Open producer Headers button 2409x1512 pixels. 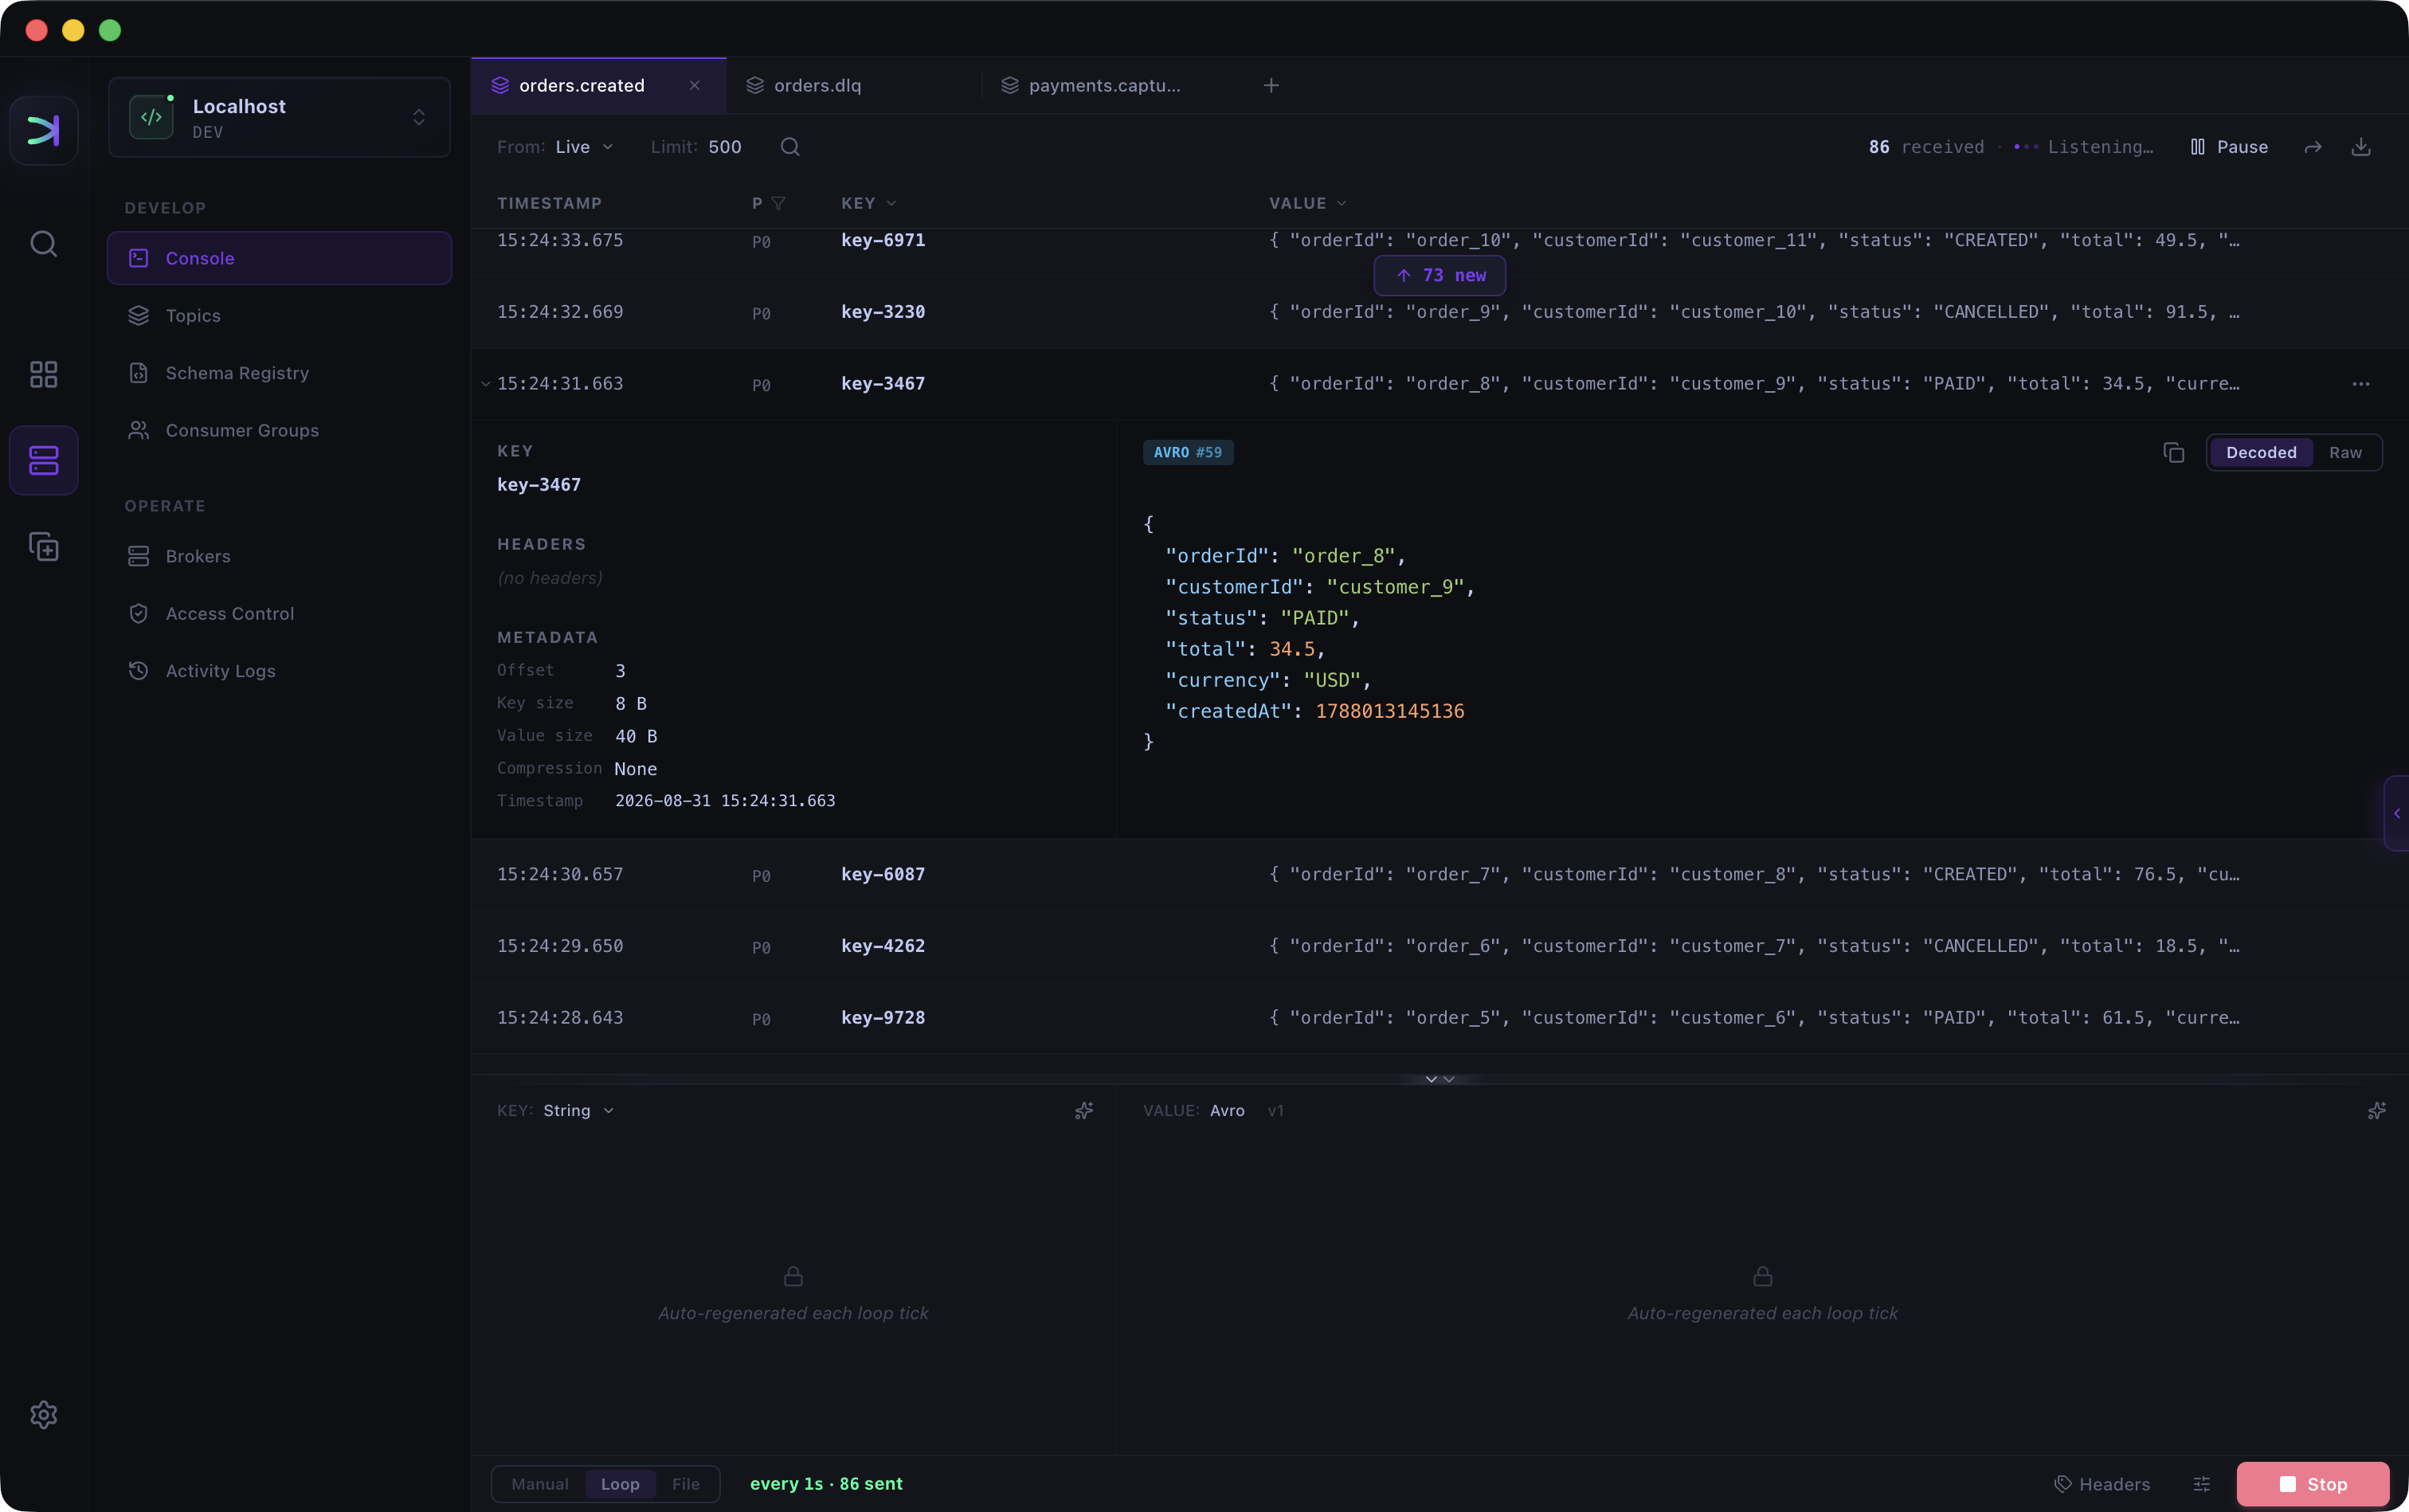point(2102,1484)
